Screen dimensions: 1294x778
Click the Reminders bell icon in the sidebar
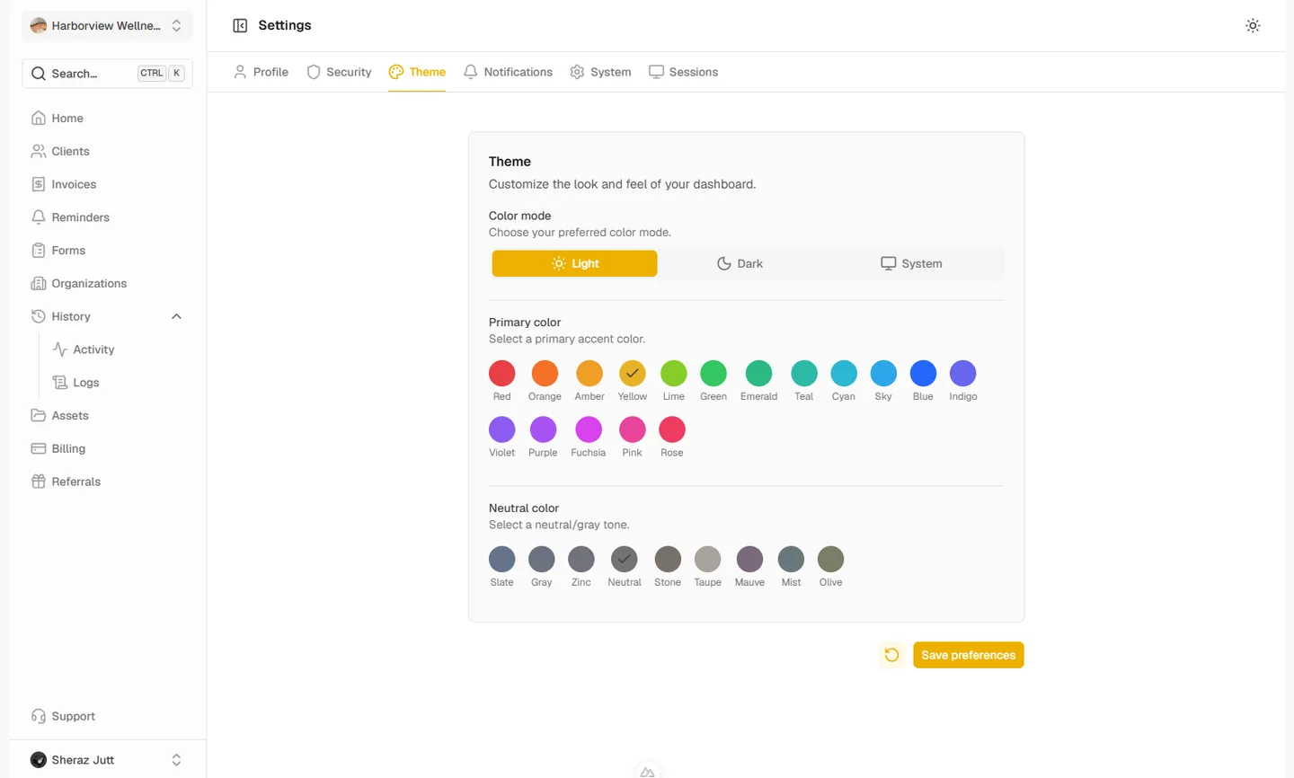point(39,217)
